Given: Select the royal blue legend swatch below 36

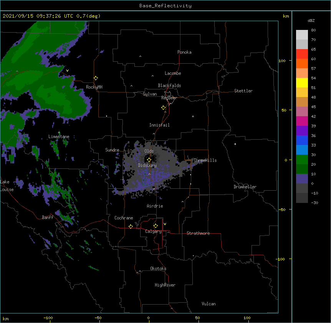Looking at the screenshot, I should click(x=302, y=140).
